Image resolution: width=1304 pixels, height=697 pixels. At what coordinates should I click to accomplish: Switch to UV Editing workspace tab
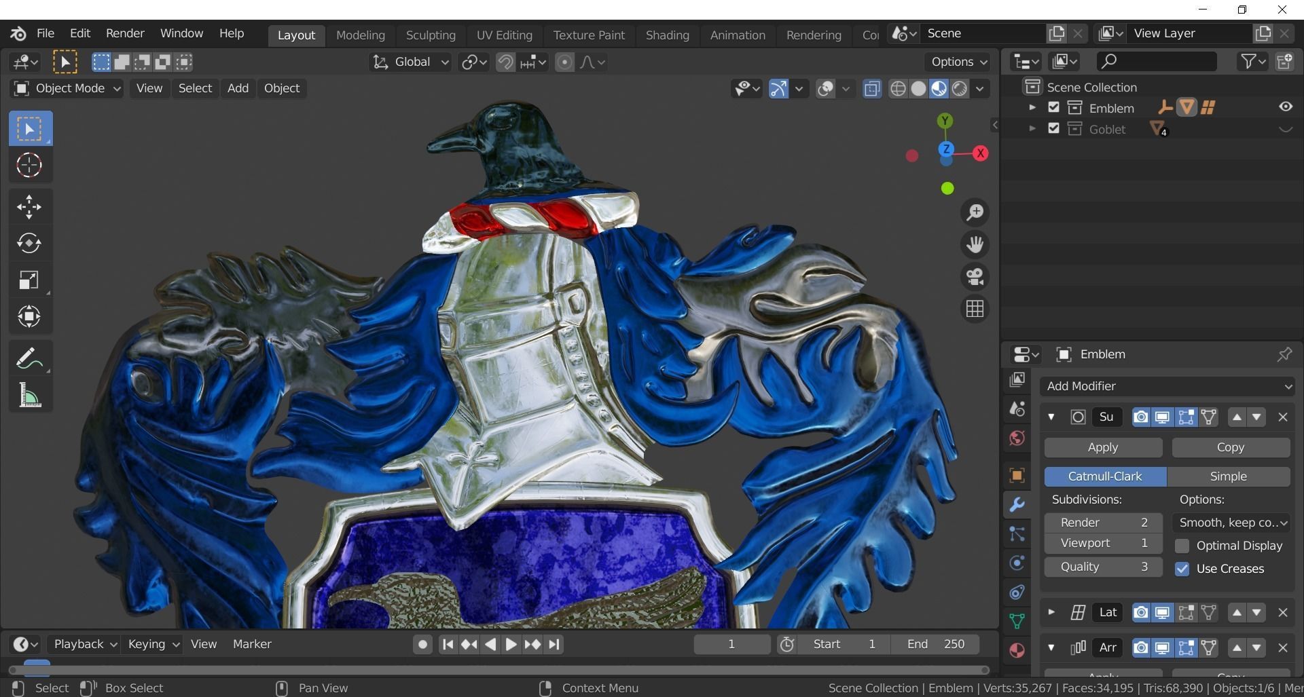[x=504, y=35]
